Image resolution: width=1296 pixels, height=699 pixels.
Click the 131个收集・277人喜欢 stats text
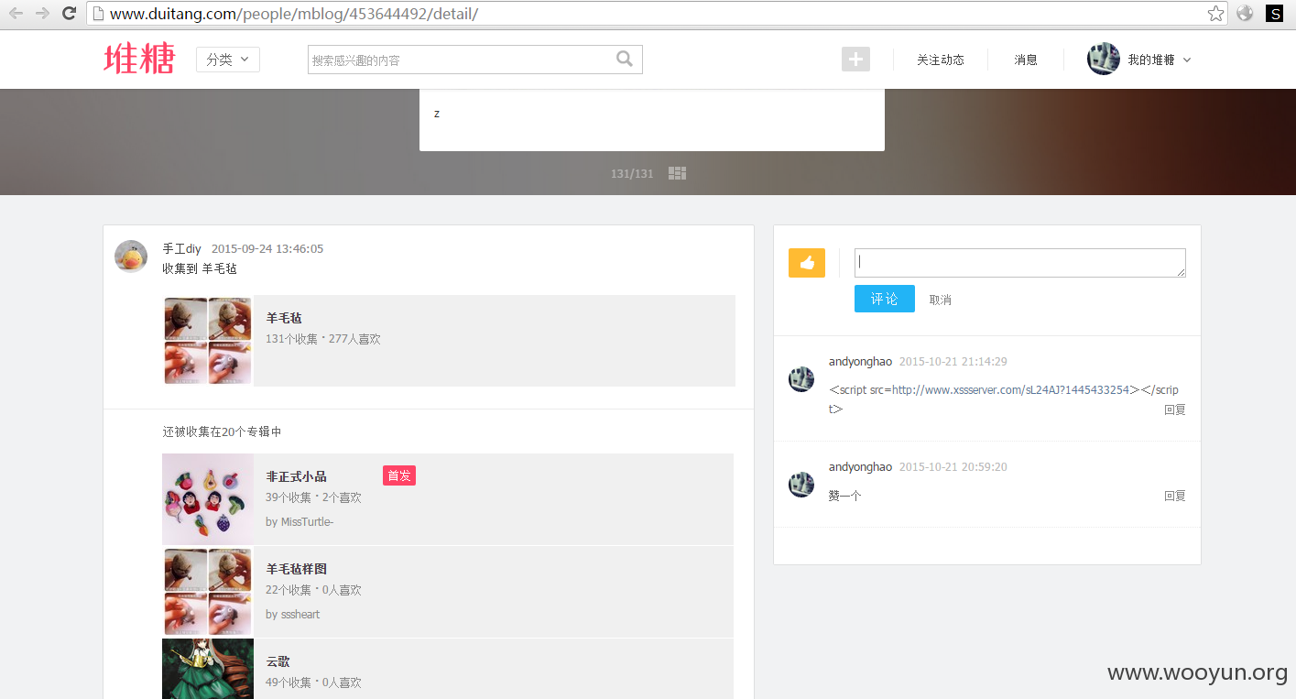coord(323,339)
